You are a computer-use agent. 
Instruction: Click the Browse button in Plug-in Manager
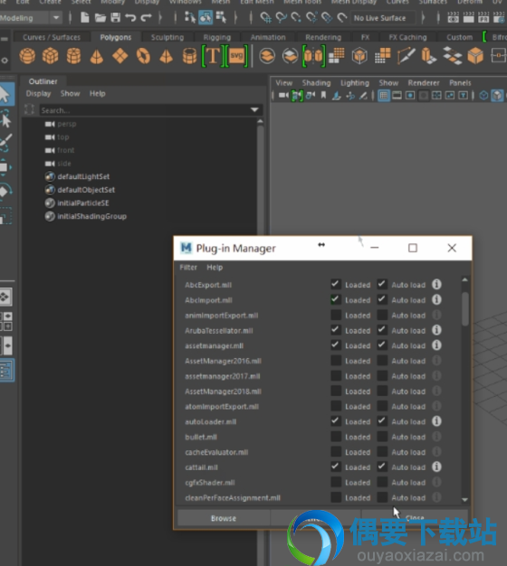click(224, 518)
